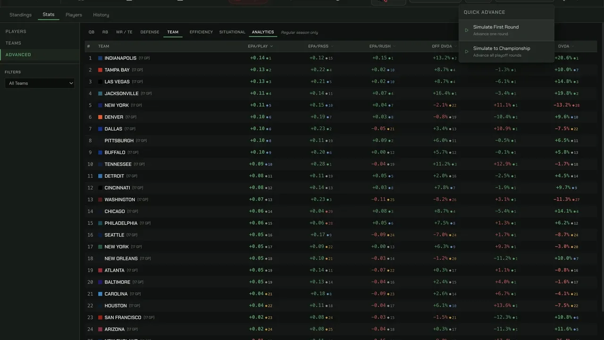The height and width of the screenshot is (340, 604).
Task: Click the Baltimore purple team logo square
Action: [x=100, y=282]
